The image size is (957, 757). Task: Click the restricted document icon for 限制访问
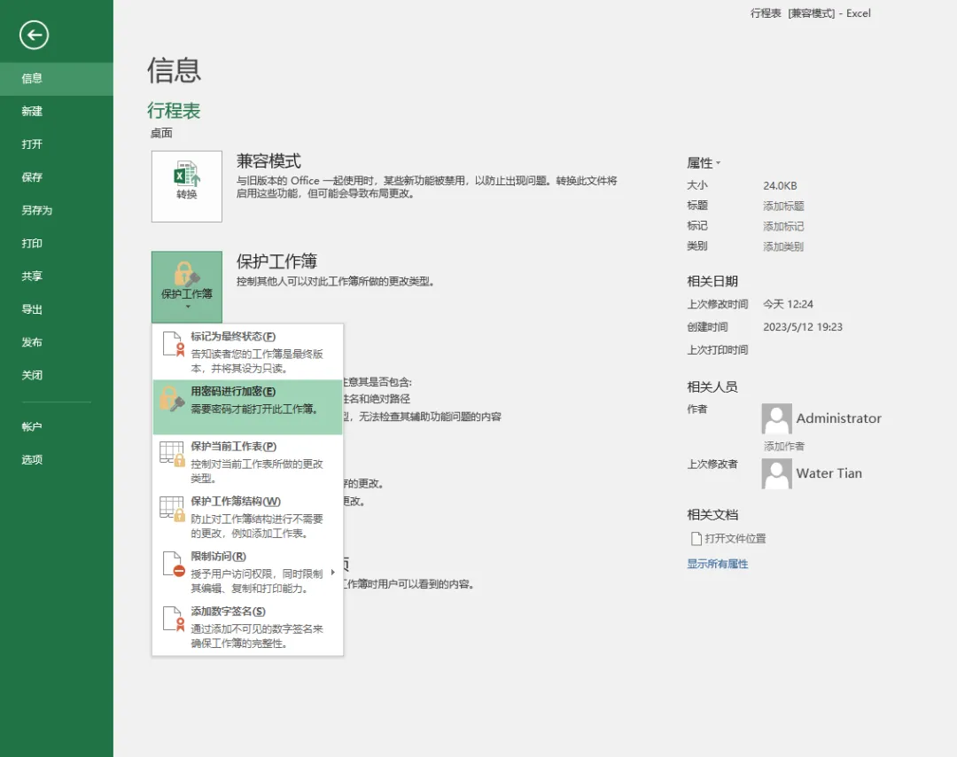[174, 564]
